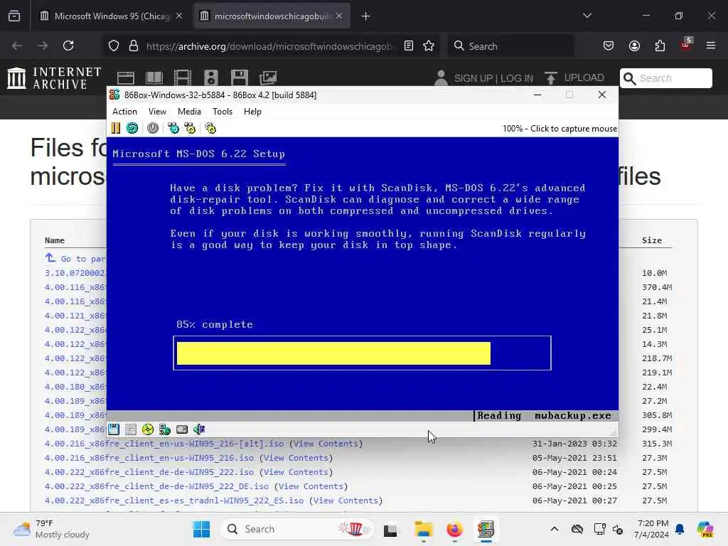The image size is (728, 546).
Task: Click the Internet Archive logo
Action: 54,77
